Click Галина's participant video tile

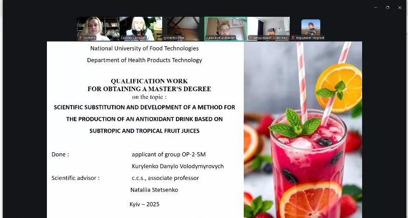(x=140, y=28)
